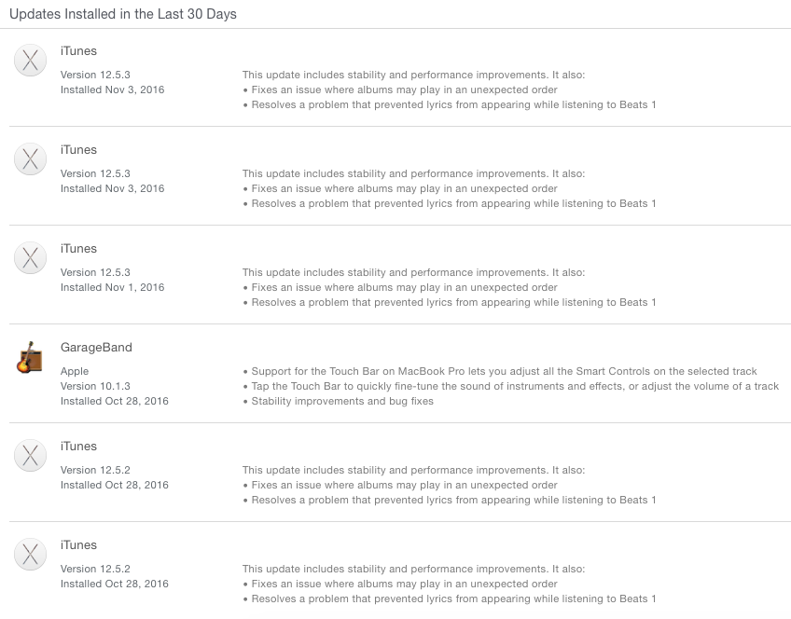
Task: Click "Version 12.5.3" in the Nov 1 entry
Action: 95,272
